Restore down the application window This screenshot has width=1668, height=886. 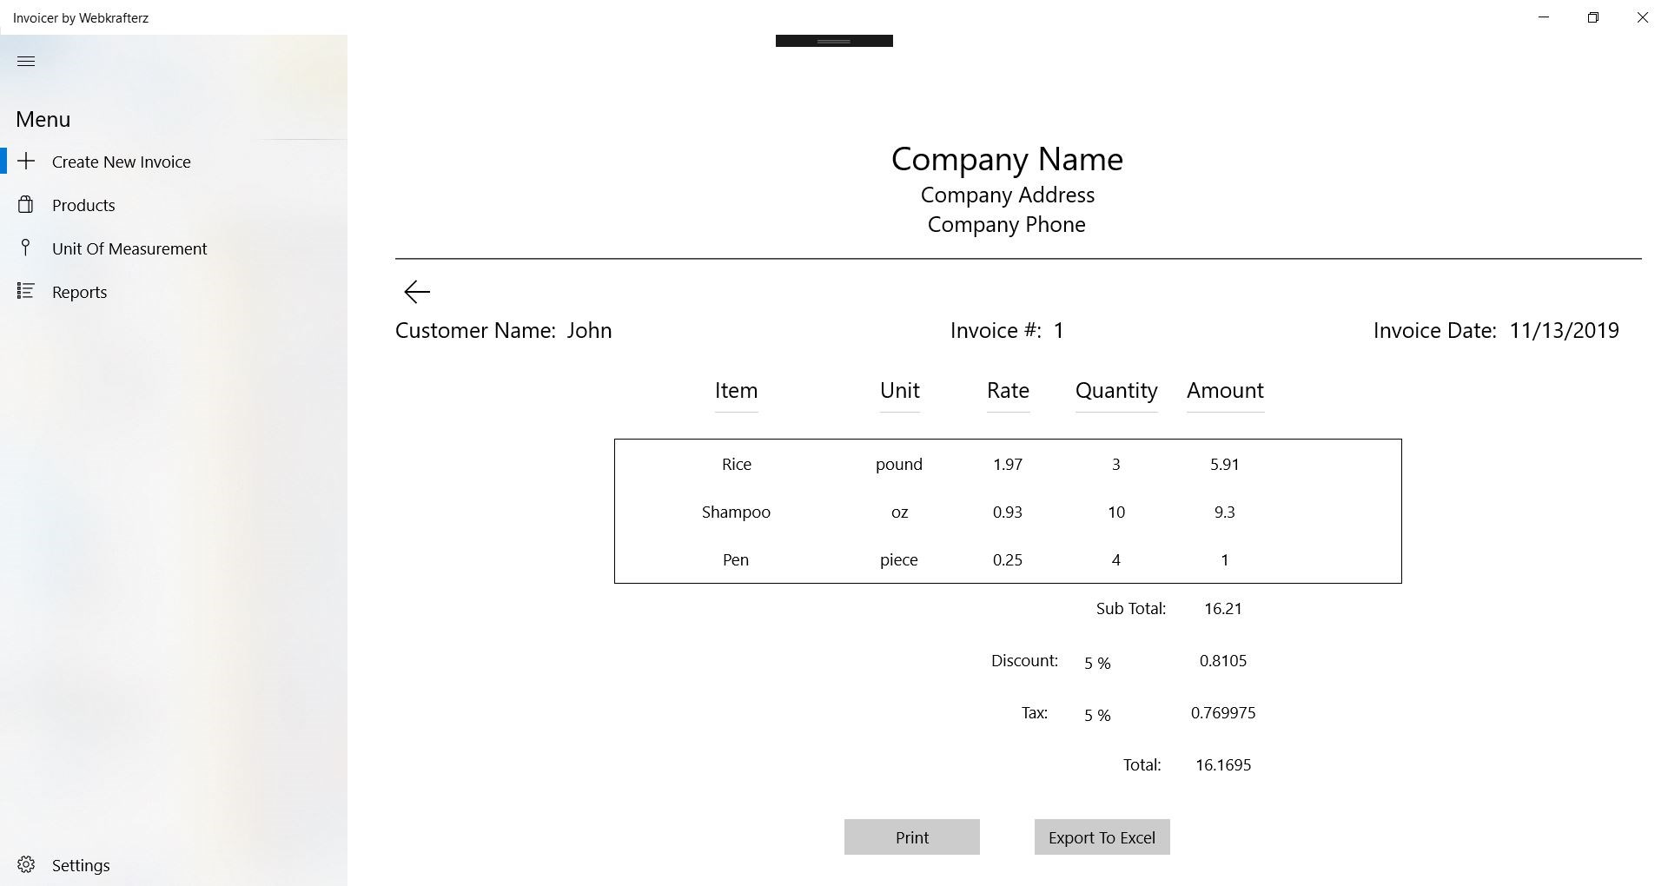point(1592,17)
